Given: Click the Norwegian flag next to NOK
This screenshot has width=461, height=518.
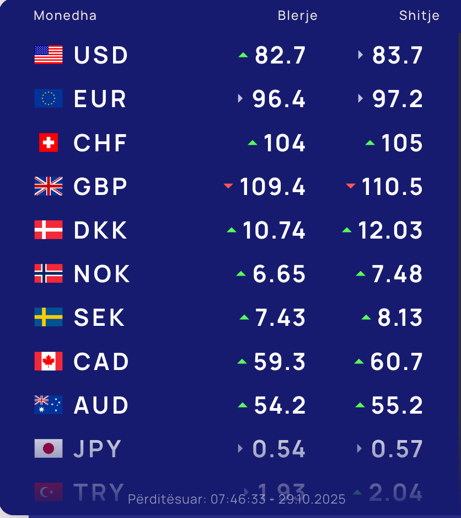Looking at the screenshot, I should coord(49,273).
